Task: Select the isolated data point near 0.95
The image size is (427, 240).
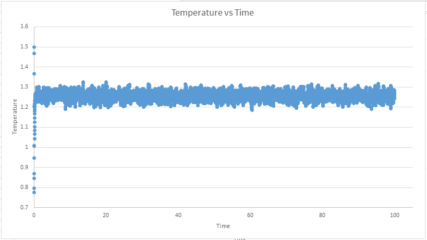Action: (34, 158)
